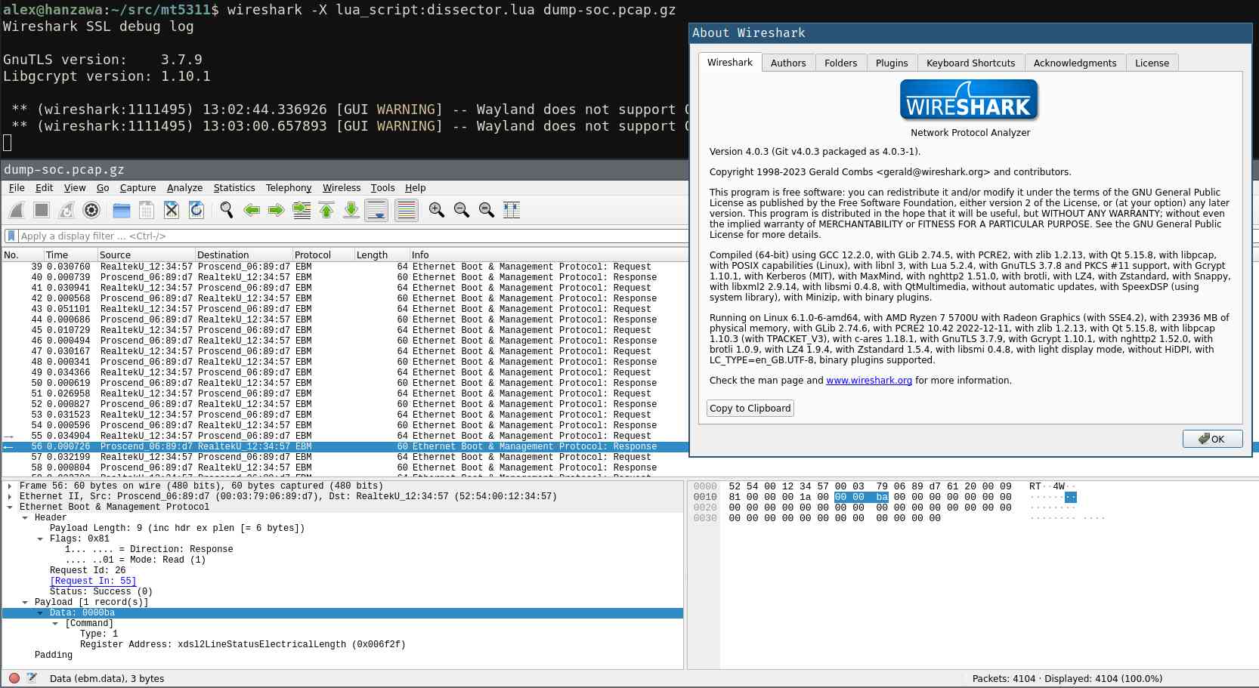Click the Open capture file folder icon
The height and width of the screenshot is (688, 1259).
(x=122, y=210)
